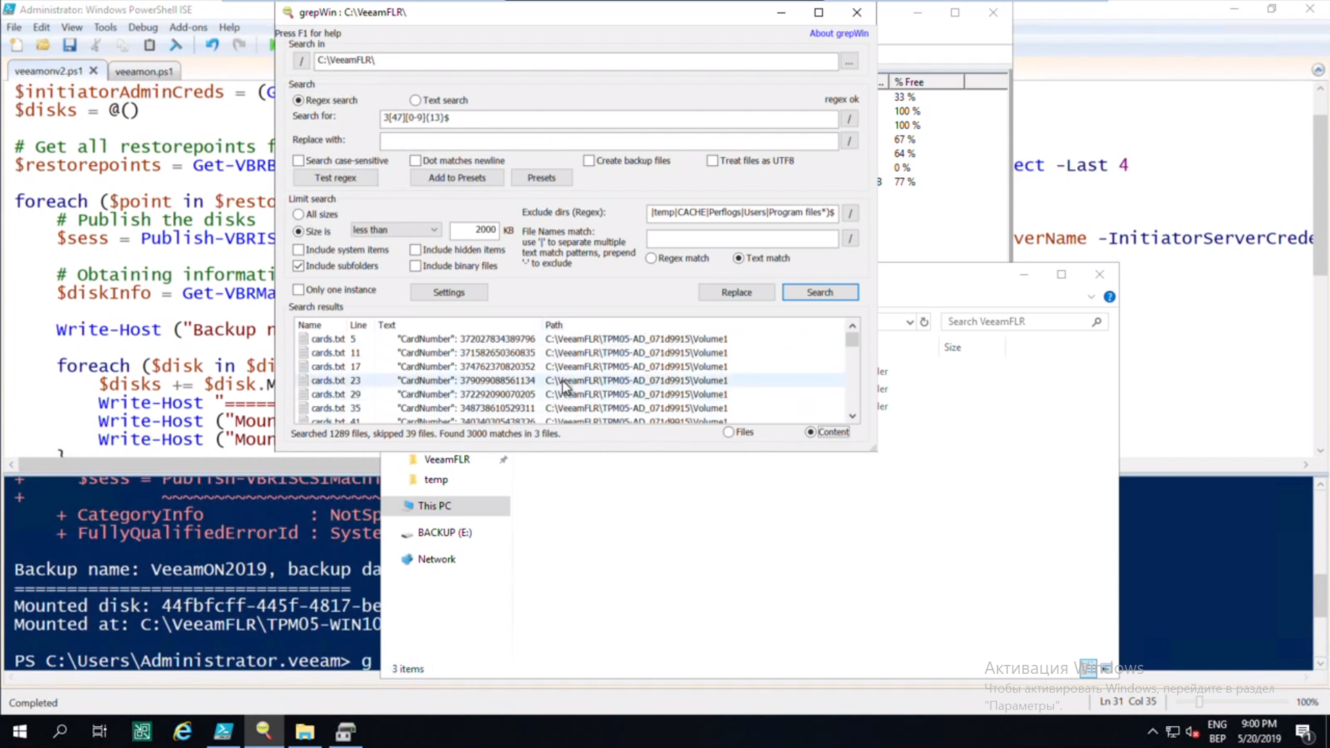Open the Add-ons menu in PowerShell ISE
Screen dimensions: 1330x748
pos(188,27)
